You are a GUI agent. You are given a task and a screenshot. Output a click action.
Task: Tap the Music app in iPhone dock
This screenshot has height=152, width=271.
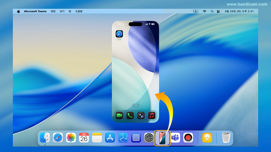pyautogui.click(x=152, y=116)
